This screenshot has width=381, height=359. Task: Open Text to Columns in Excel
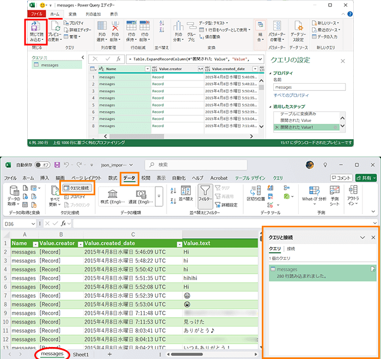[256, 194]
